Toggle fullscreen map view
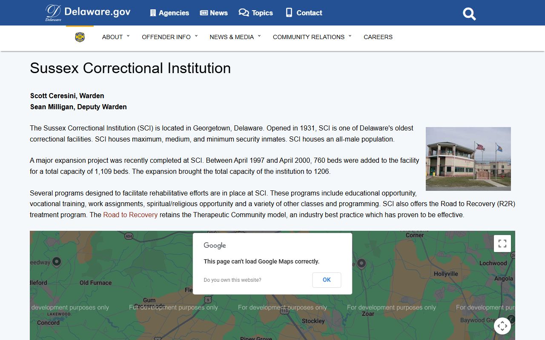 (x=502, y=244)
